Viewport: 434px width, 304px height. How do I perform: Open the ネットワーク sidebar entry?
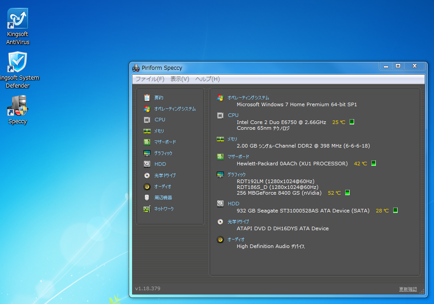point(163,209)
